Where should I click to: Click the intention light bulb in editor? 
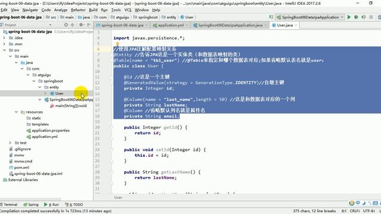click(117, 44)
